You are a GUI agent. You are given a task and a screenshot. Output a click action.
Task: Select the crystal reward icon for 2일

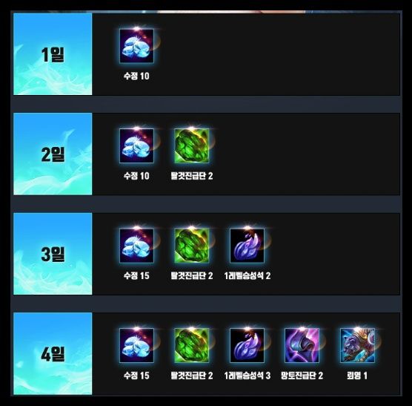coord(136,145)
